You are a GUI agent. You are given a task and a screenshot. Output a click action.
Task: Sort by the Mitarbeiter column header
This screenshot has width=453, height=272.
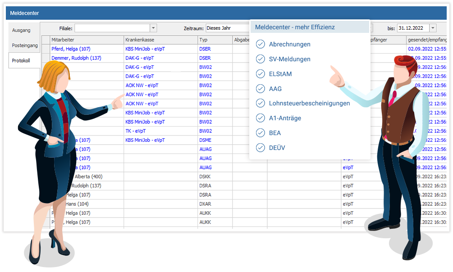[x=86, y=40]
